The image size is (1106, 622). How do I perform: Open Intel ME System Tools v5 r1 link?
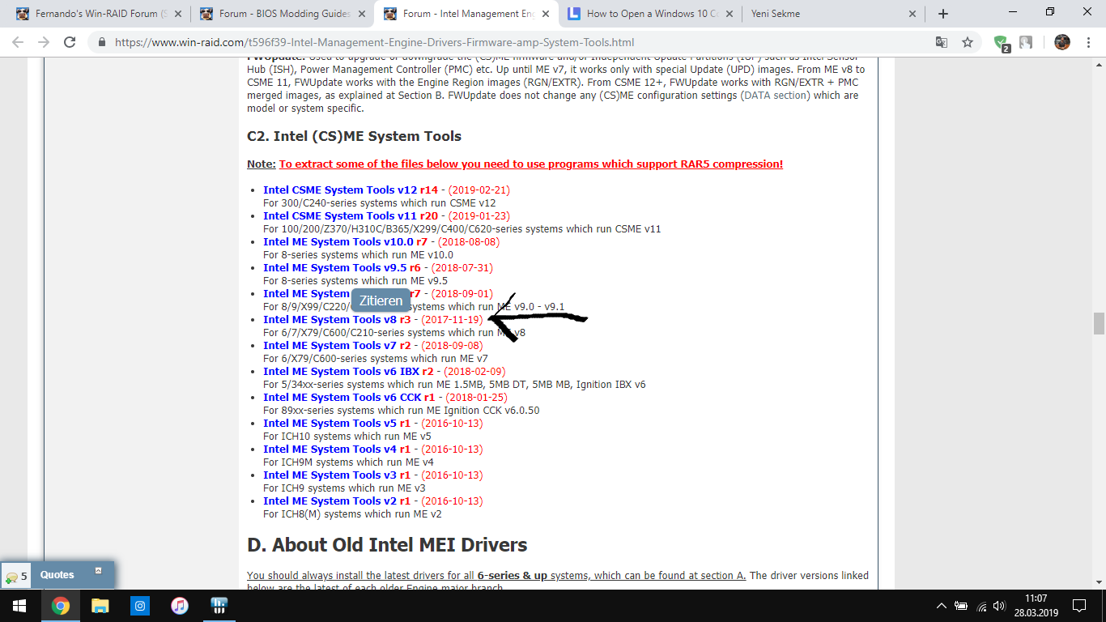pos(337,424)
